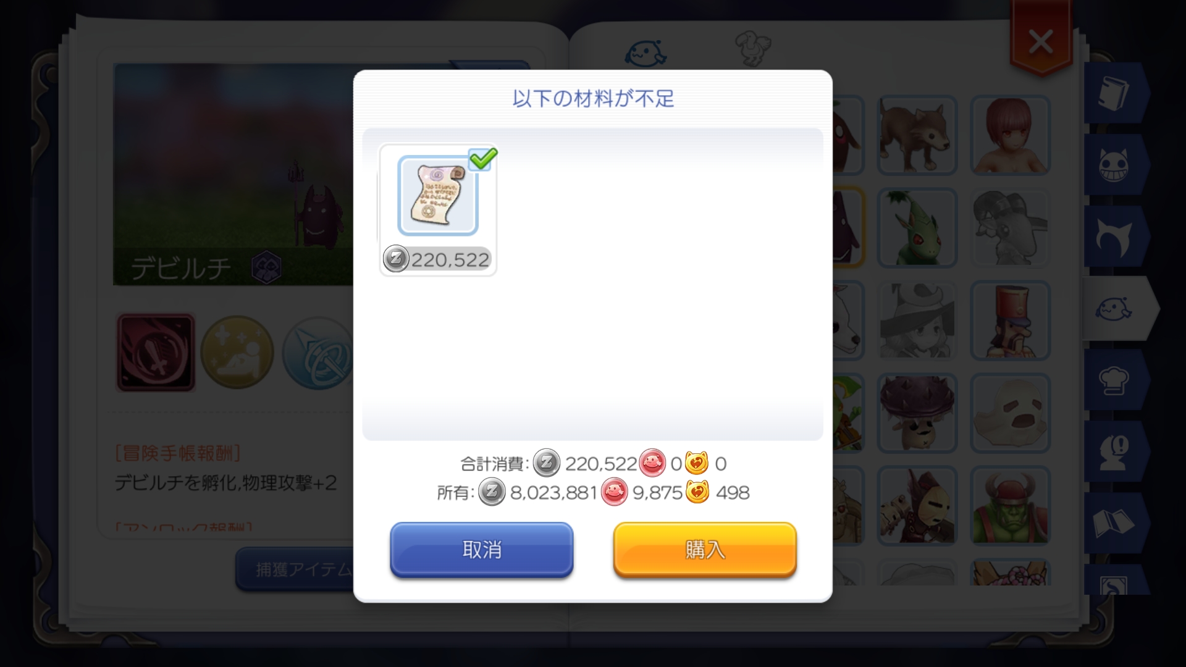Choose the red-hat toy soldier thumbnail
The height and width of the screenshot is (667, 1186).
point(1010,321)
